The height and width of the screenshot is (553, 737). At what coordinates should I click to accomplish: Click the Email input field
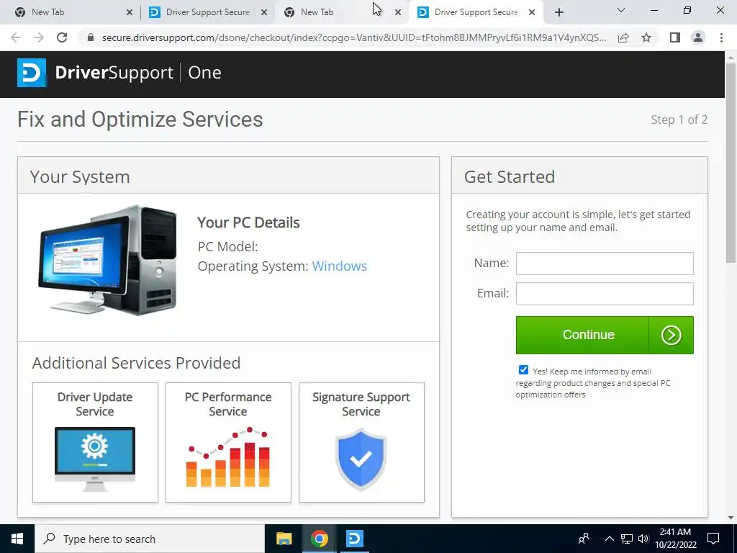pos(605,294)
